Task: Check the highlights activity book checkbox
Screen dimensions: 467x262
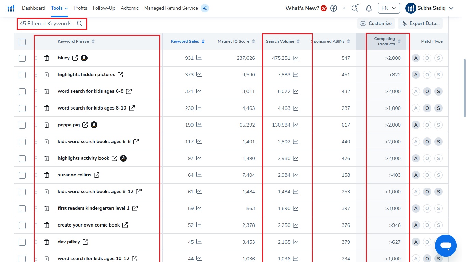Action: (22, 158)
